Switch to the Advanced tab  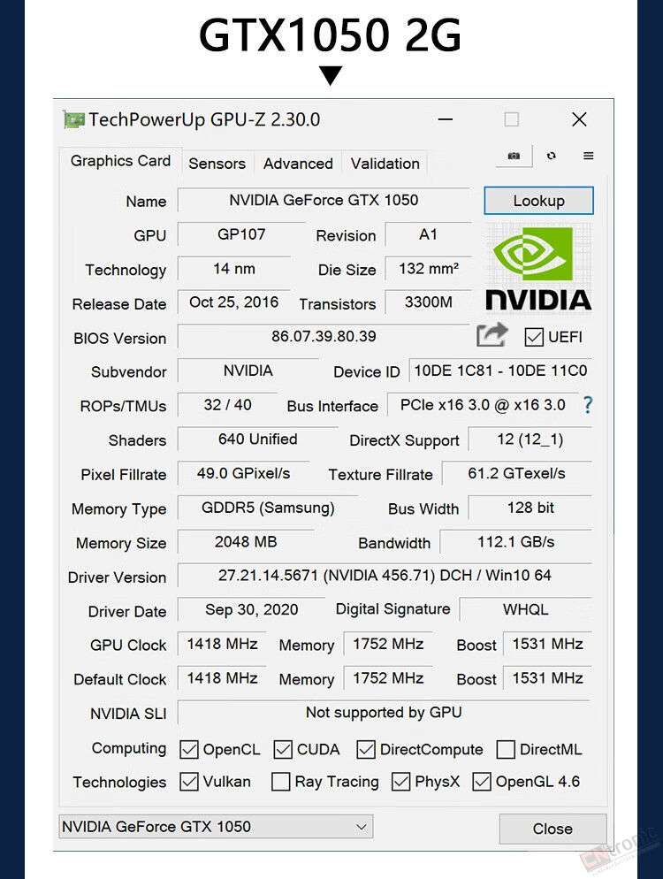pyautogui.click(x=298, y=164)
